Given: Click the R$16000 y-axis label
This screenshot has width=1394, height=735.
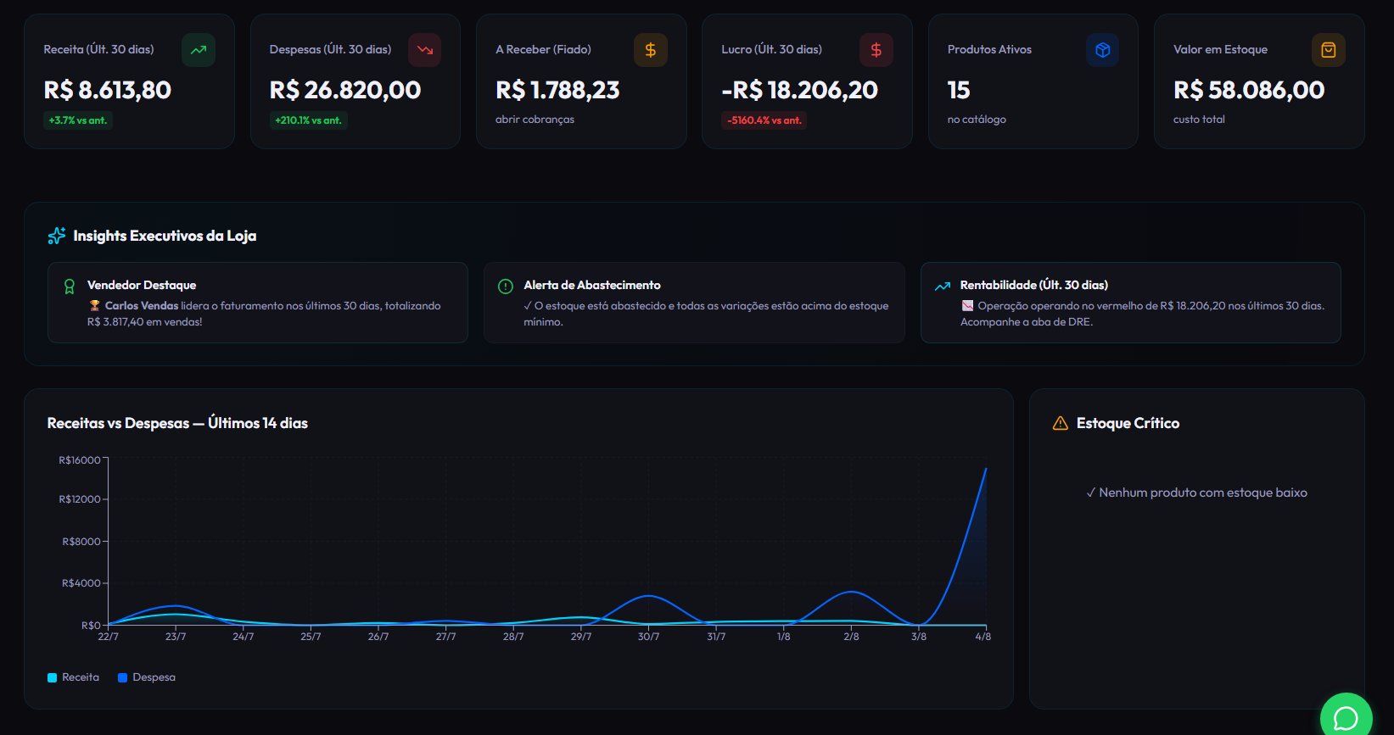Looking at the screenshot, I should [x=80, y=460].
